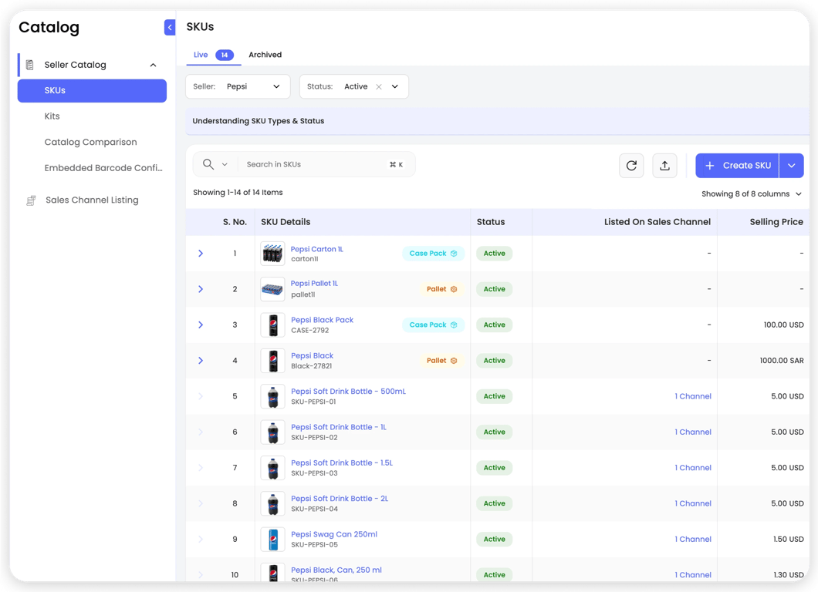The height and width of the screenshot is (592, 818).
Task: Open search type dropdown next to magnifier
Action: [x=225, y=165]
